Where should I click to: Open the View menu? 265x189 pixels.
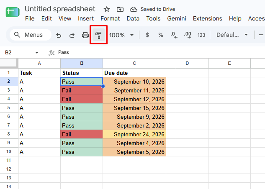point(65,18)
